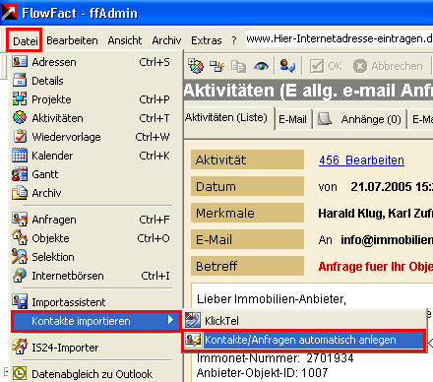The height and width of the screenshot is (382, 433).
Task: Follow the 456 Bearbeiten link
Action: coord(361,160)
